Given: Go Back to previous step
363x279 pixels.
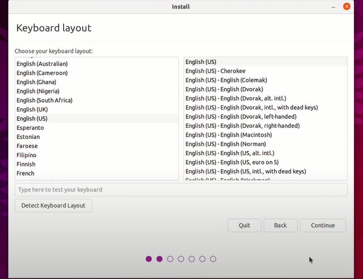Looking at the screenshot, I should pos(280,225).
